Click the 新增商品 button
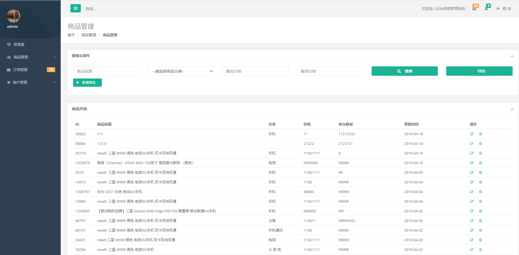The width and height of the screenshot is (519, 255). click(87, 83)
